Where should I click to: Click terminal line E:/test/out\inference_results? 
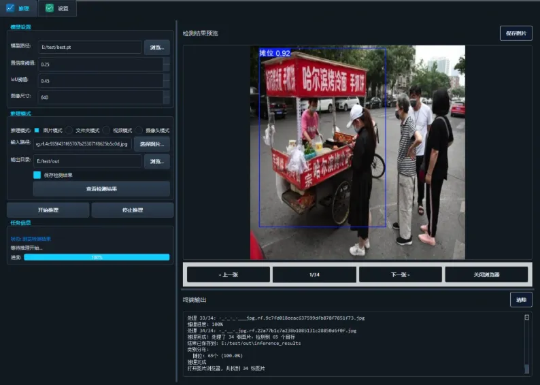(244, 344)
